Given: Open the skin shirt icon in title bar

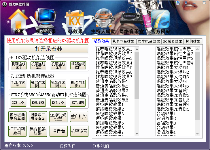Looking at the screenshot, I should click(178, 3).
